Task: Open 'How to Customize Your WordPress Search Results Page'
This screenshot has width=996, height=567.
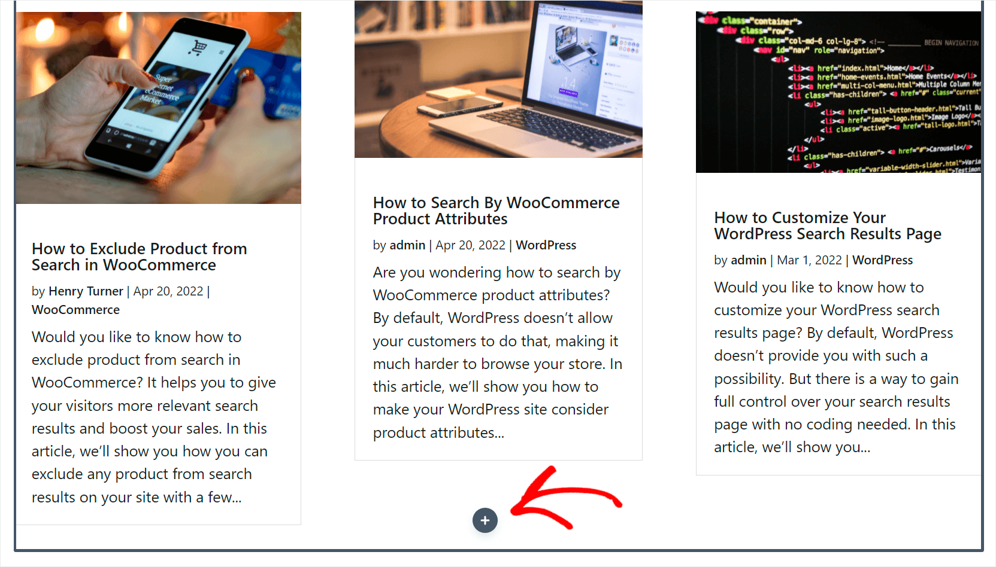Action: 828,225
